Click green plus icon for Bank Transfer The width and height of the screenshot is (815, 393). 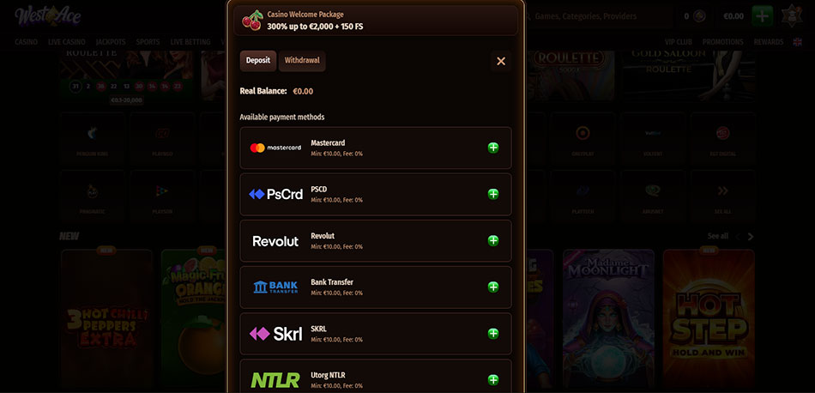(493, 287)
